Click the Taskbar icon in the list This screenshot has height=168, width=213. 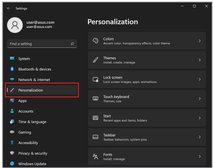pyautogui.click(x=96, y=137)
